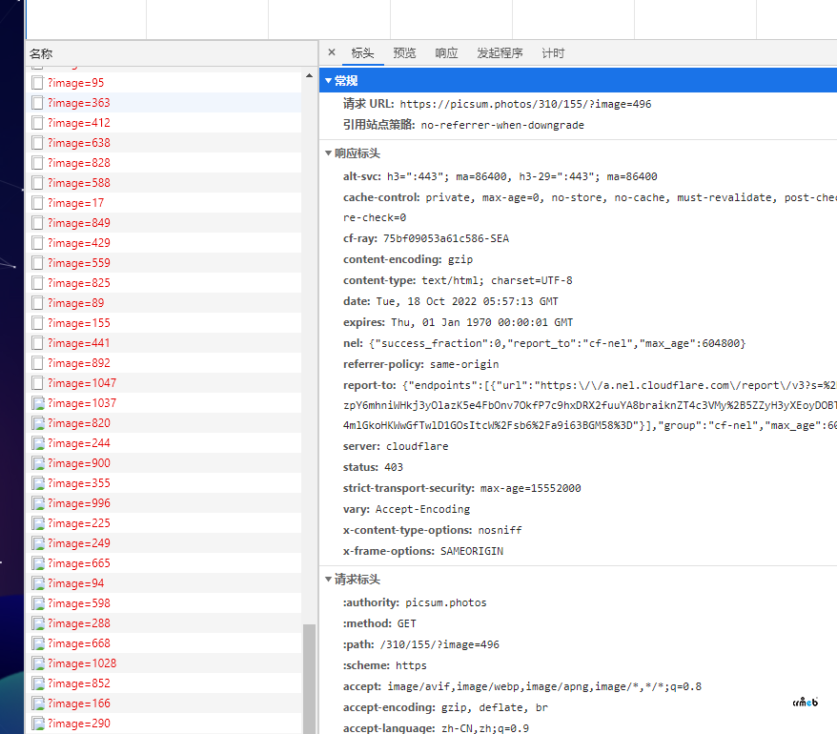Image resolution: width=837 pixels, height=734 pixels.
Task: Click the image icon beside ?image=820
Action: click(38, 423)
